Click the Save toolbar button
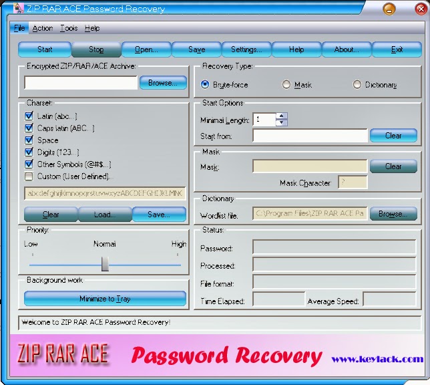430x385 pixels. [x=196, y=49]
